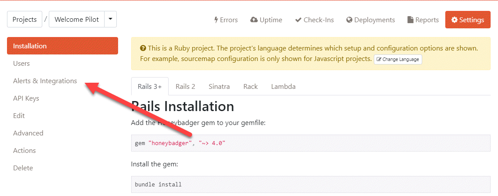Open Reports with document icon

[423, 20]
